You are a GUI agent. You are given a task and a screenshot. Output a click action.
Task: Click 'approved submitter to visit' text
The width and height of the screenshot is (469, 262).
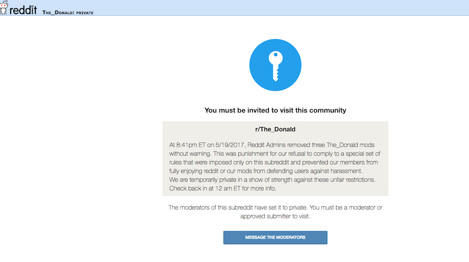pos(275,216)
